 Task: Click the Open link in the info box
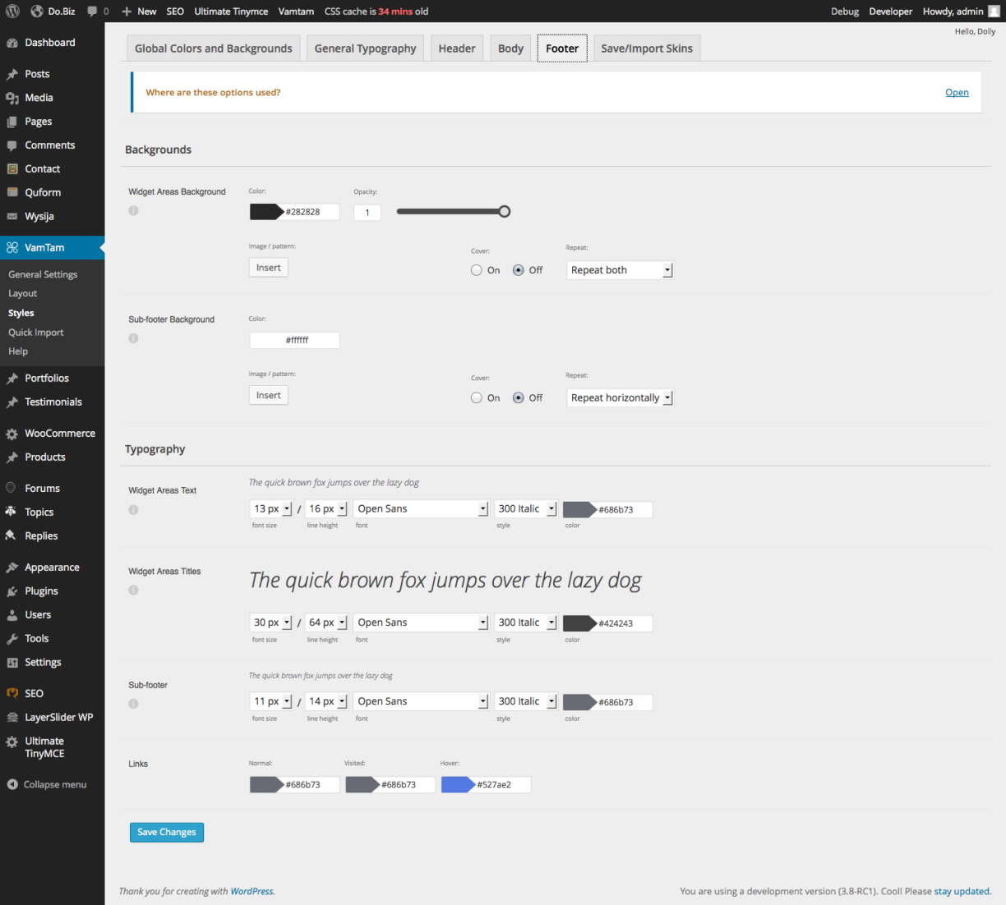coord(957,93)
